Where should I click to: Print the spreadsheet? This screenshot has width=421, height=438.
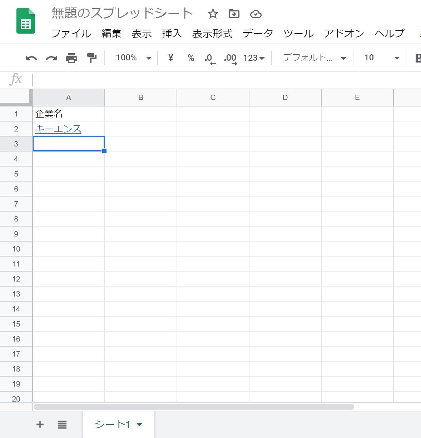pos(71,58)
